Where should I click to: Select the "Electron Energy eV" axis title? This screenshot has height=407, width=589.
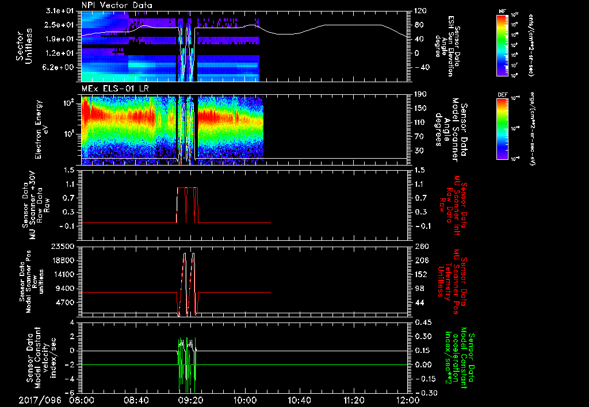(x=43, y=129)
